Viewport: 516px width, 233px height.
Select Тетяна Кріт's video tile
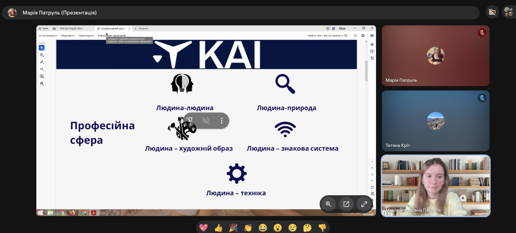[435, 120]
